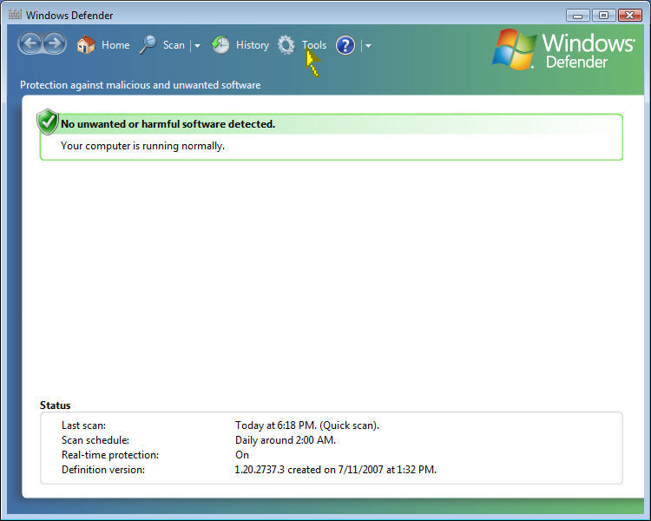
Task: Click "Protection against malicious and unwanted software" subtitle
Action: click(141, 85)
